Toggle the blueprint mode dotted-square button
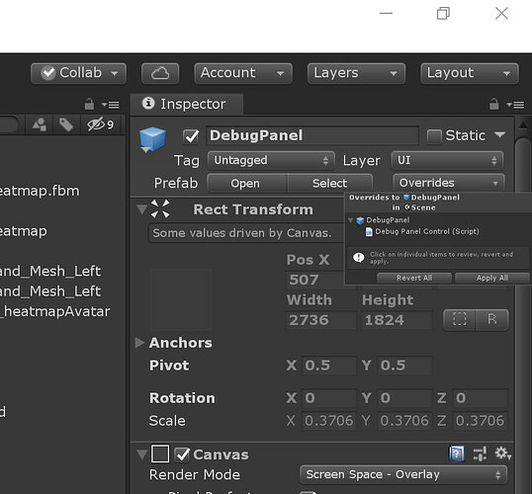Image resolution: width=532 pixels, height=494 pixels. pyautogui.click(x=460, y=319)
